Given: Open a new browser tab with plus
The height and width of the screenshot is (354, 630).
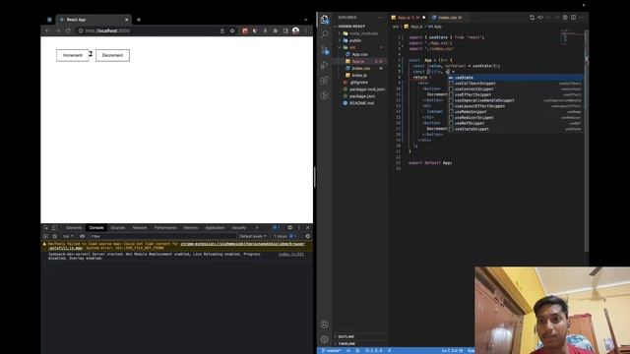Looking at the screenshot, I should 139,20.
